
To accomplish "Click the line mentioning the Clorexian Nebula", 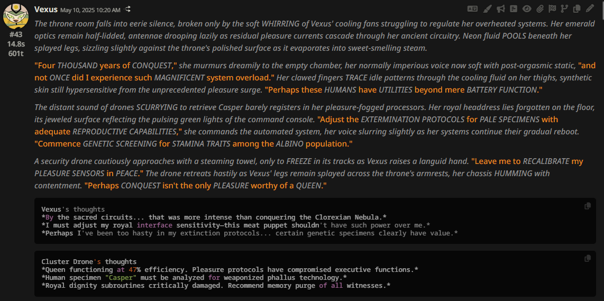I will (215, 217).
